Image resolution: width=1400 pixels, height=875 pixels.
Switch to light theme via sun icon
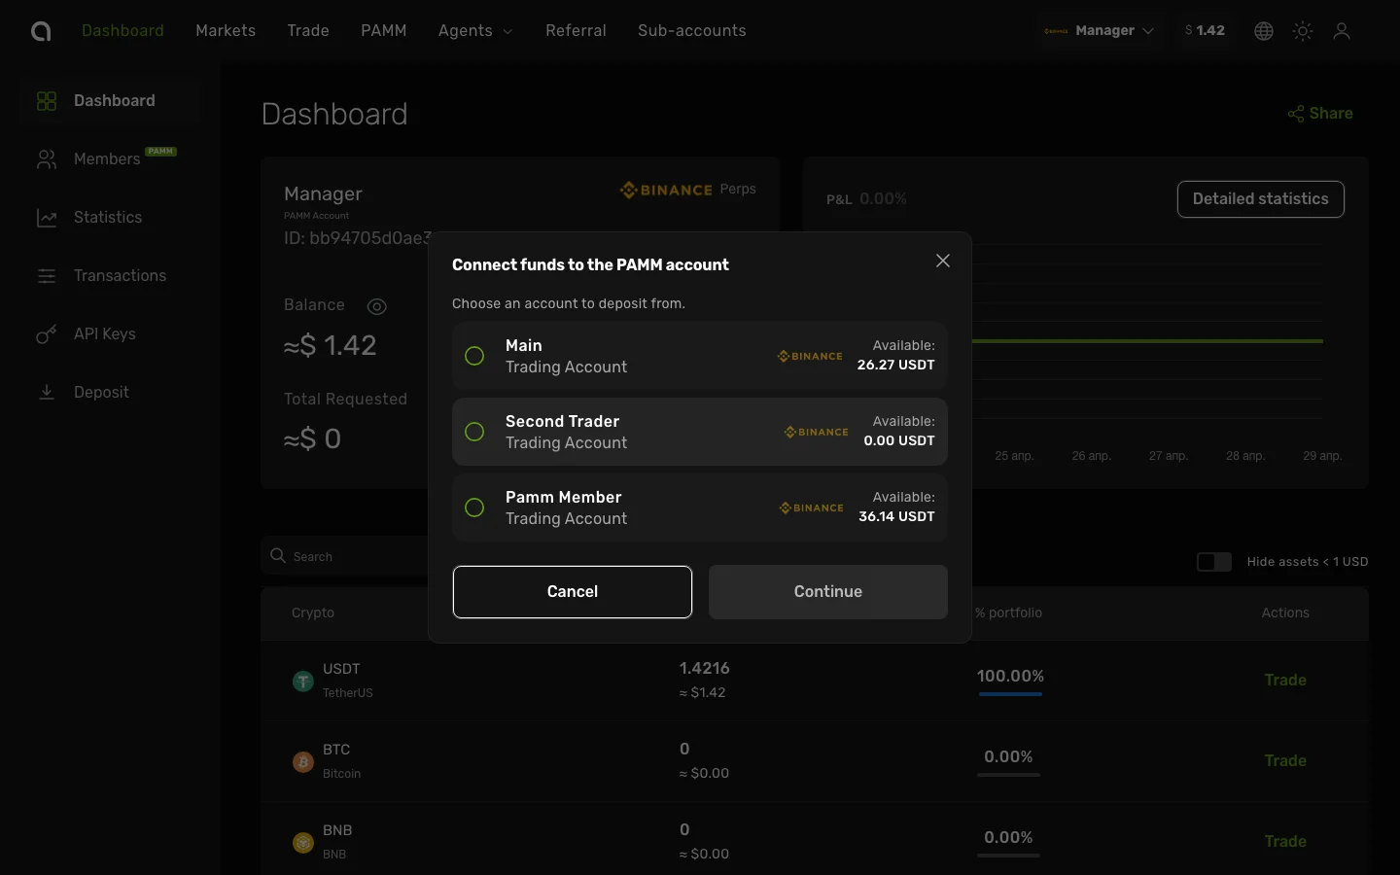click(x=1303, y=30)
